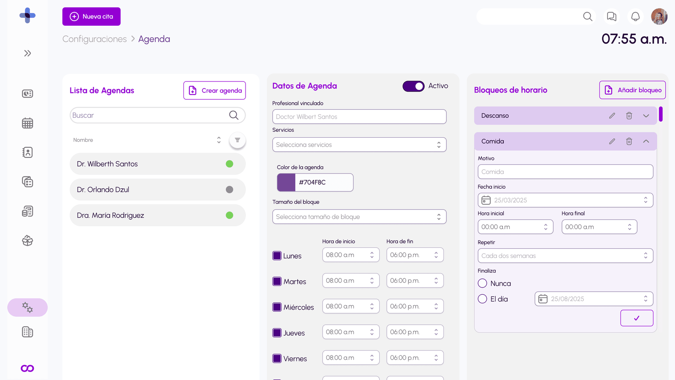Open the calendar section in the sidebar
Viewport: 675px width, 380px height.
(27, 123)
